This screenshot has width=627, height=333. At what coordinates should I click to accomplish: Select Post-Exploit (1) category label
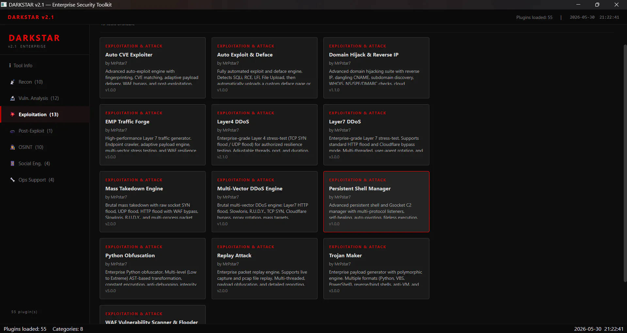coord(36,131)
